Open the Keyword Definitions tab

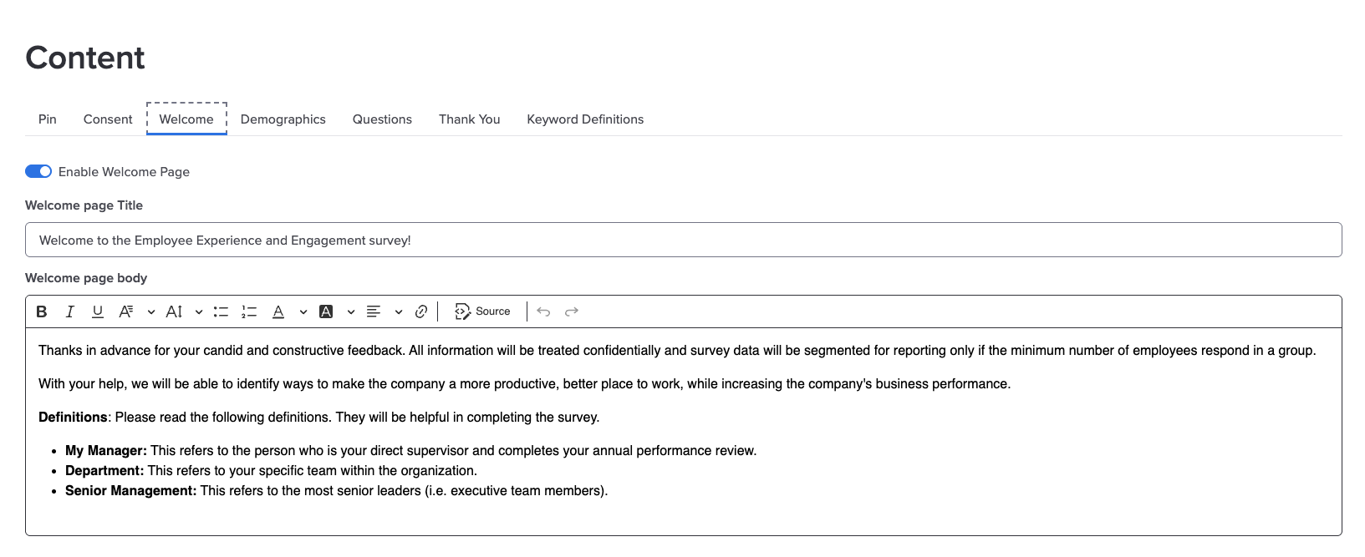pyautogui.click(x=585, y=119)
